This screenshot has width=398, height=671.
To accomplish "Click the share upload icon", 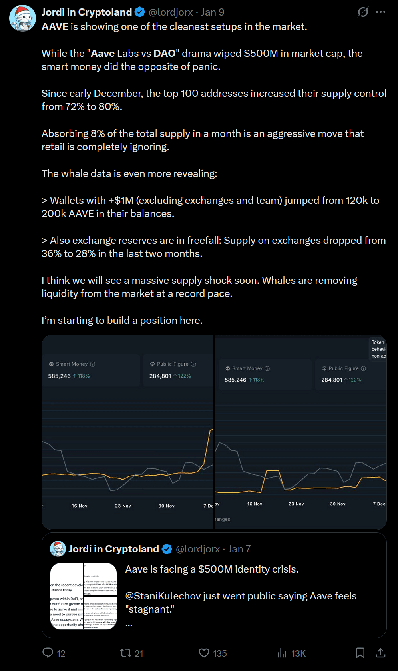I will pyautogui.click(x=380, y=653).
